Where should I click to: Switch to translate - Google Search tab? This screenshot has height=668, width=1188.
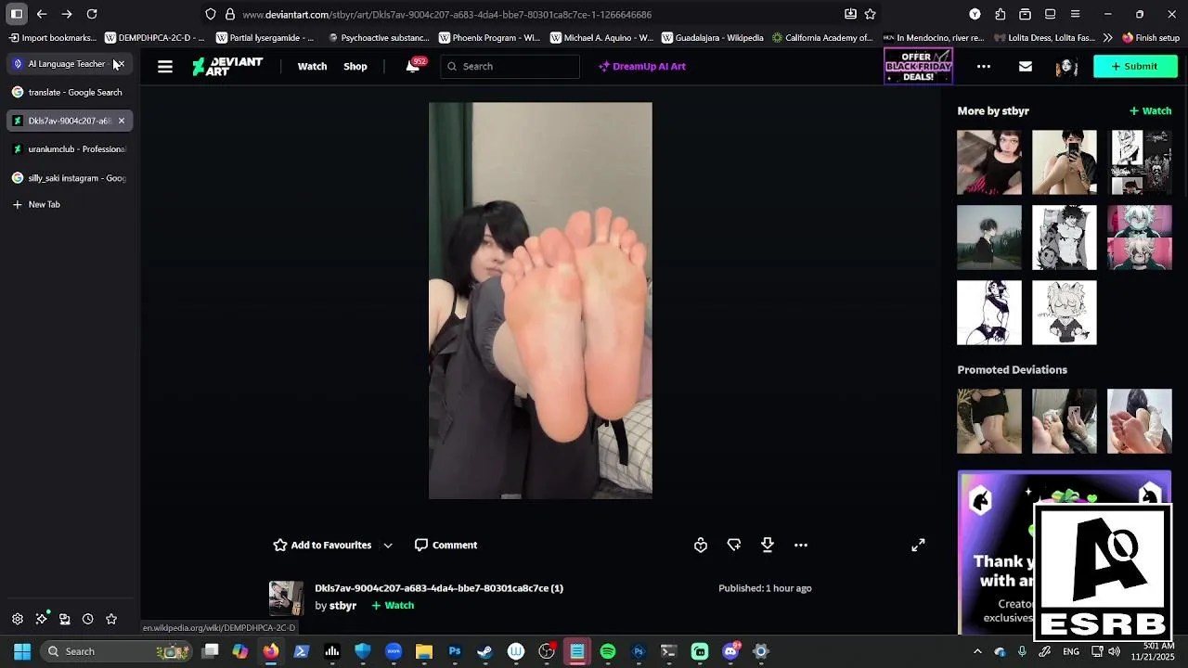click(x=70, y=92)
